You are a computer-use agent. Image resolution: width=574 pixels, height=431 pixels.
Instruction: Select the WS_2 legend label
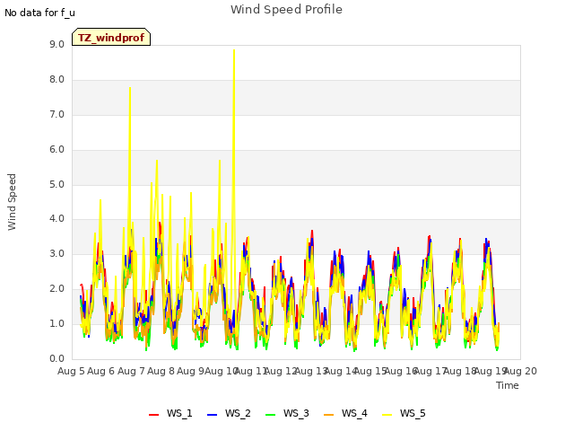tap(238, 413)
